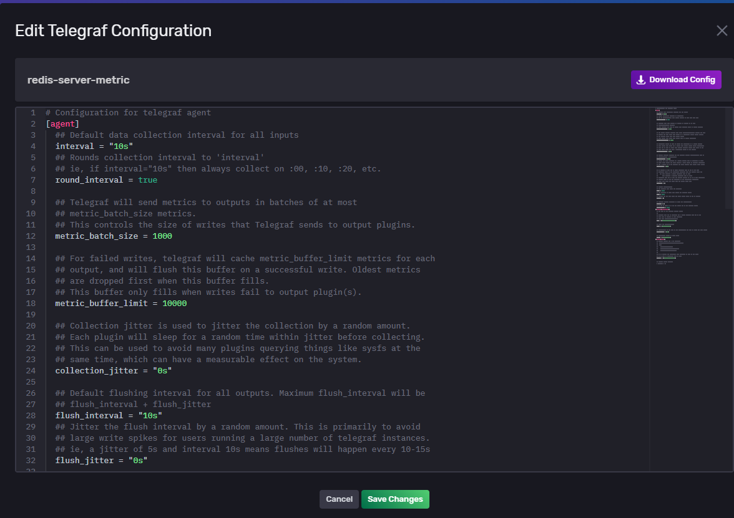This screenshot has height=518, width=734.
Task: Click the redis-server-metric configuration name
Action: point(79,80)
